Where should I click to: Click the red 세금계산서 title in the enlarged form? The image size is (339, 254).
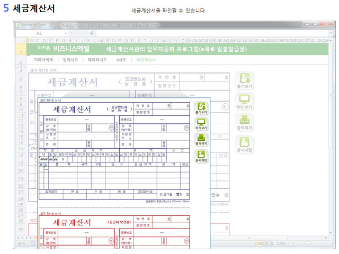pyautogui.click(x=72, y=222)
